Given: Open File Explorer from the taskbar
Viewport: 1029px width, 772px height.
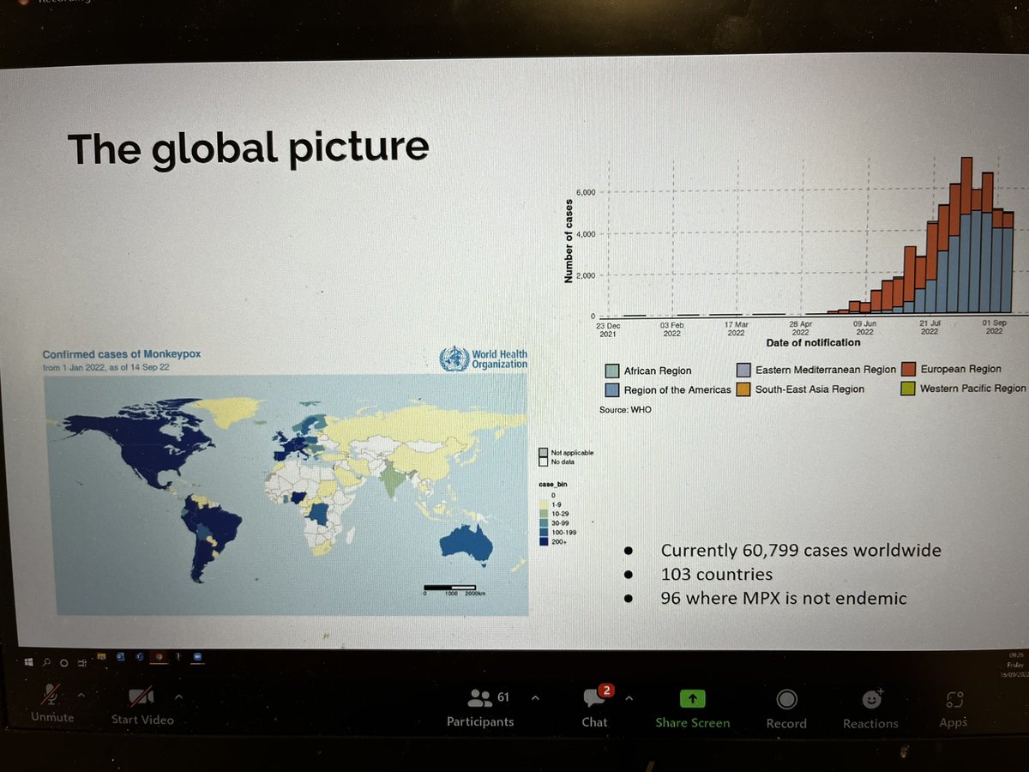Looking at the screenshot, I should 101,656.
